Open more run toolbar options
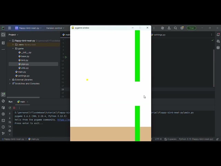The image size is (221, 166). tap(19, 108)
